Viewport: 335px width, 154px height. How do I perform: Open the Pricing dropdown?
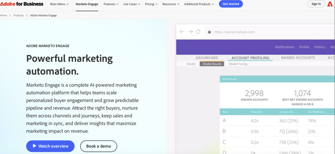tap(151, 4)
